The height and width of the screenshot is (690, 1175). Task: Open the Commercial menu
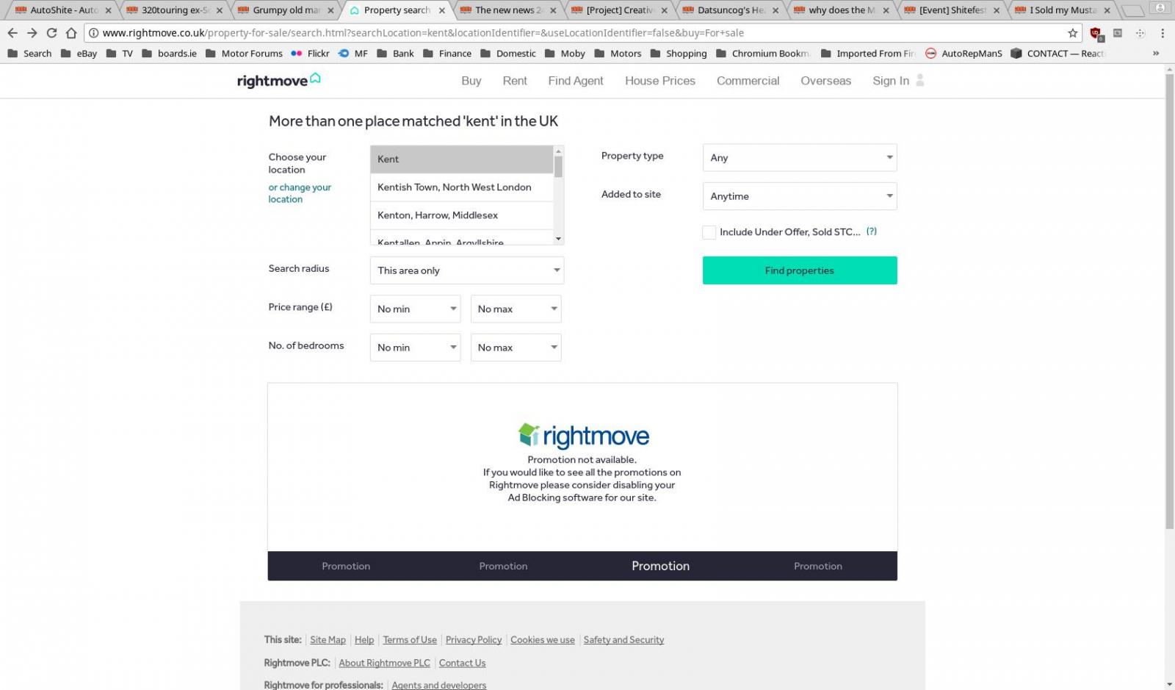tap(748, 81)
